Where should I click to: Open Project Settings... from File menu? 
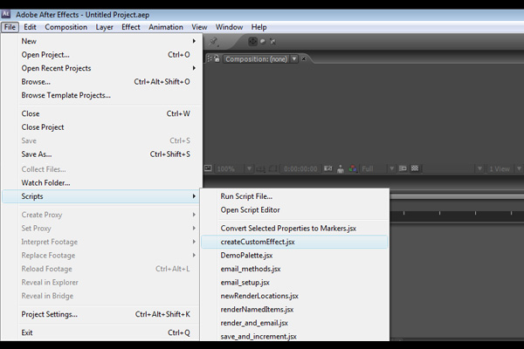coord(101,314)
